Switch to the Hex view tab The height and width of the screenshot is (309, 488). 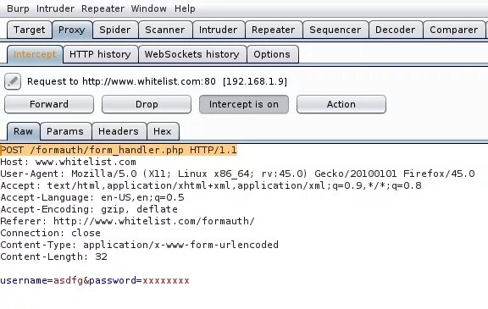click(163, 131)
